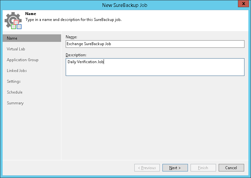View the Summary step
The height and width of the screenshot is (178, 251).
tap(15, 103)
